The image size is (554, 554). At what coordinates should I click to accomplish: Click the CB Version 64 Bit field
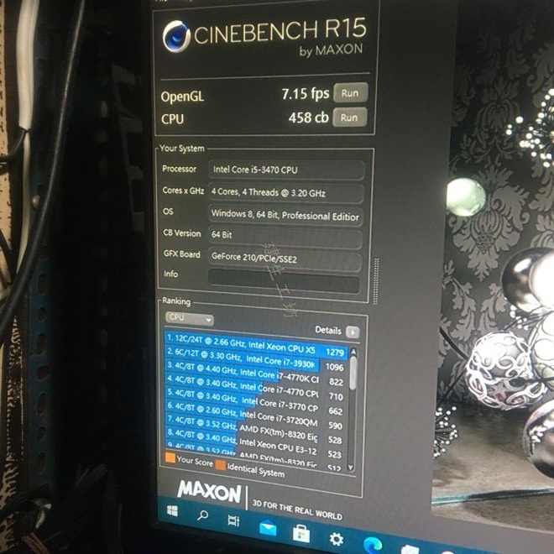(285, 237)
